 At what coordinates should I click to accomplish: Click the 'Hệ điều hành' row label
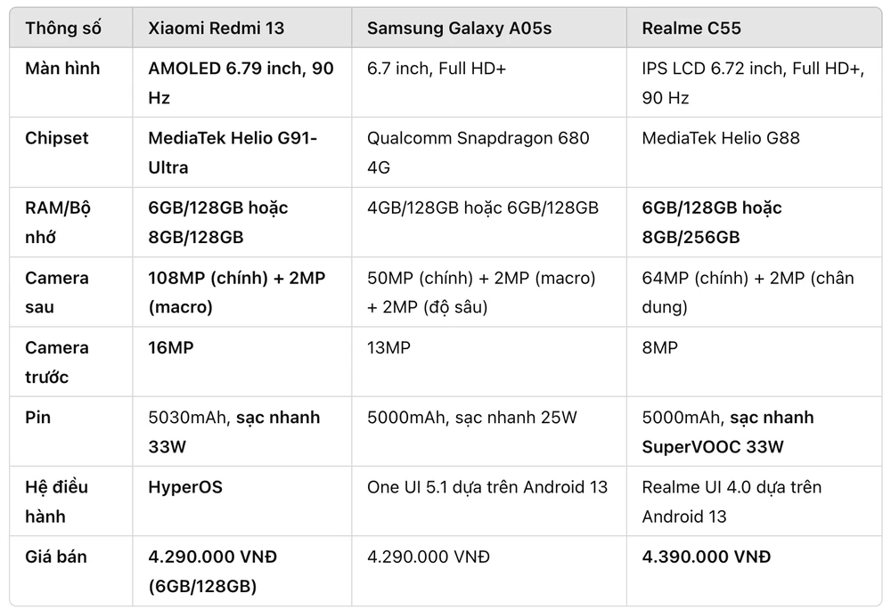point(57,501)
